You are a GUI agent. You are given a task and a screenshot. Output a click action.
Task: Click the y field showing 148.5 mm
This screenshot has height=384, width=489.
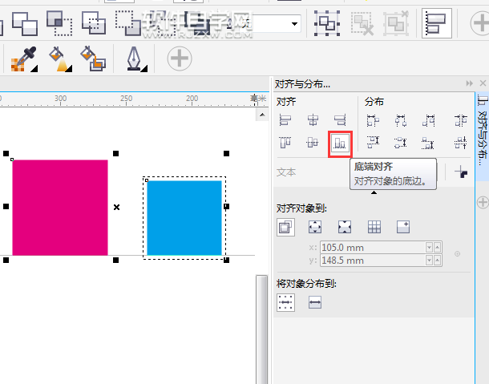coord(373,261)
